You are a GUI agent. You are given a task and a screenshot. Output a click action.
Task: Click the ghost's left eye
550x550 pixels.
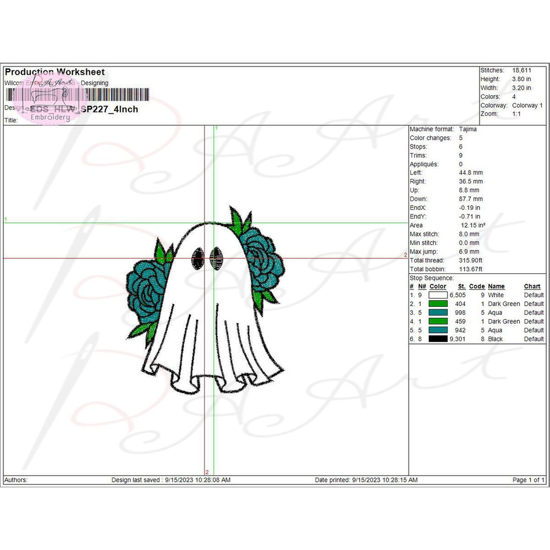197,259
